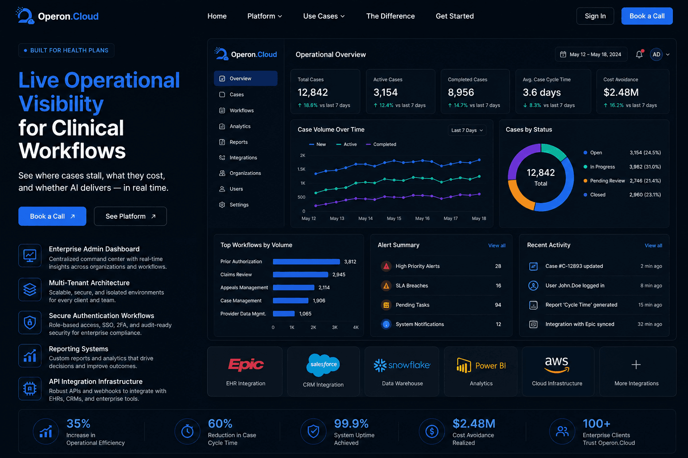Click the Snowflake Data Warehouse logo
The height and width of the screenshot is (458, 688).
point(402,365)
